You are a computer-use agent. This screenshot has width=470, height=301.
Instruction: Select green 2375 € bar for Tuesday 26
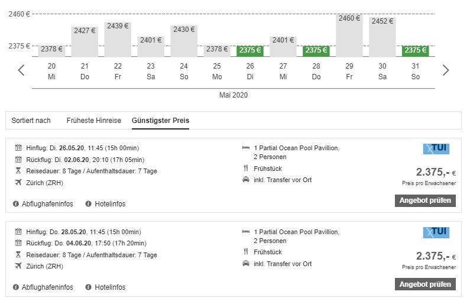click(250, 50)
